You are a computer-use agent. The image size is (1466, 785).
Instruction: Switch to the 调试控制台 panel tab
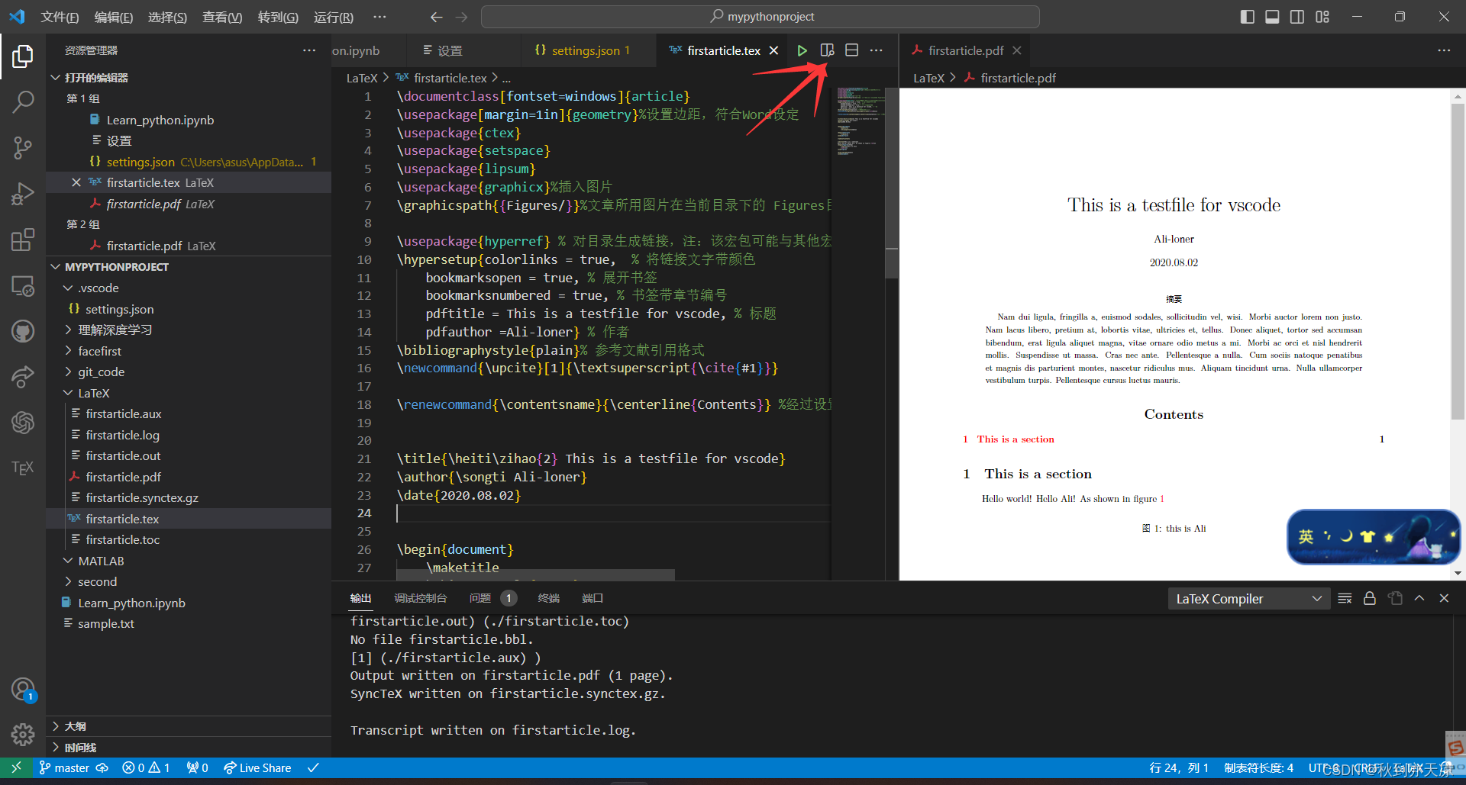click(x=420, y=598)
